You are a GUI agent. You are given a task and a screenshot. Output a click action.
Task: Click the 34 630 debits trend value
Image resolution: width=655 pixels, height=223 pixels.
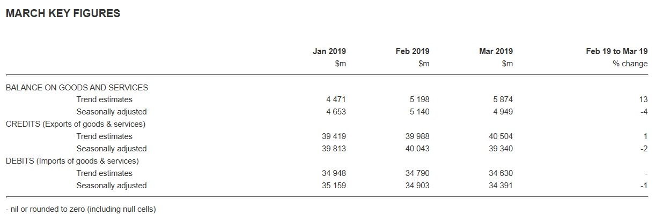pyautogui.click(x=501, y=173)
